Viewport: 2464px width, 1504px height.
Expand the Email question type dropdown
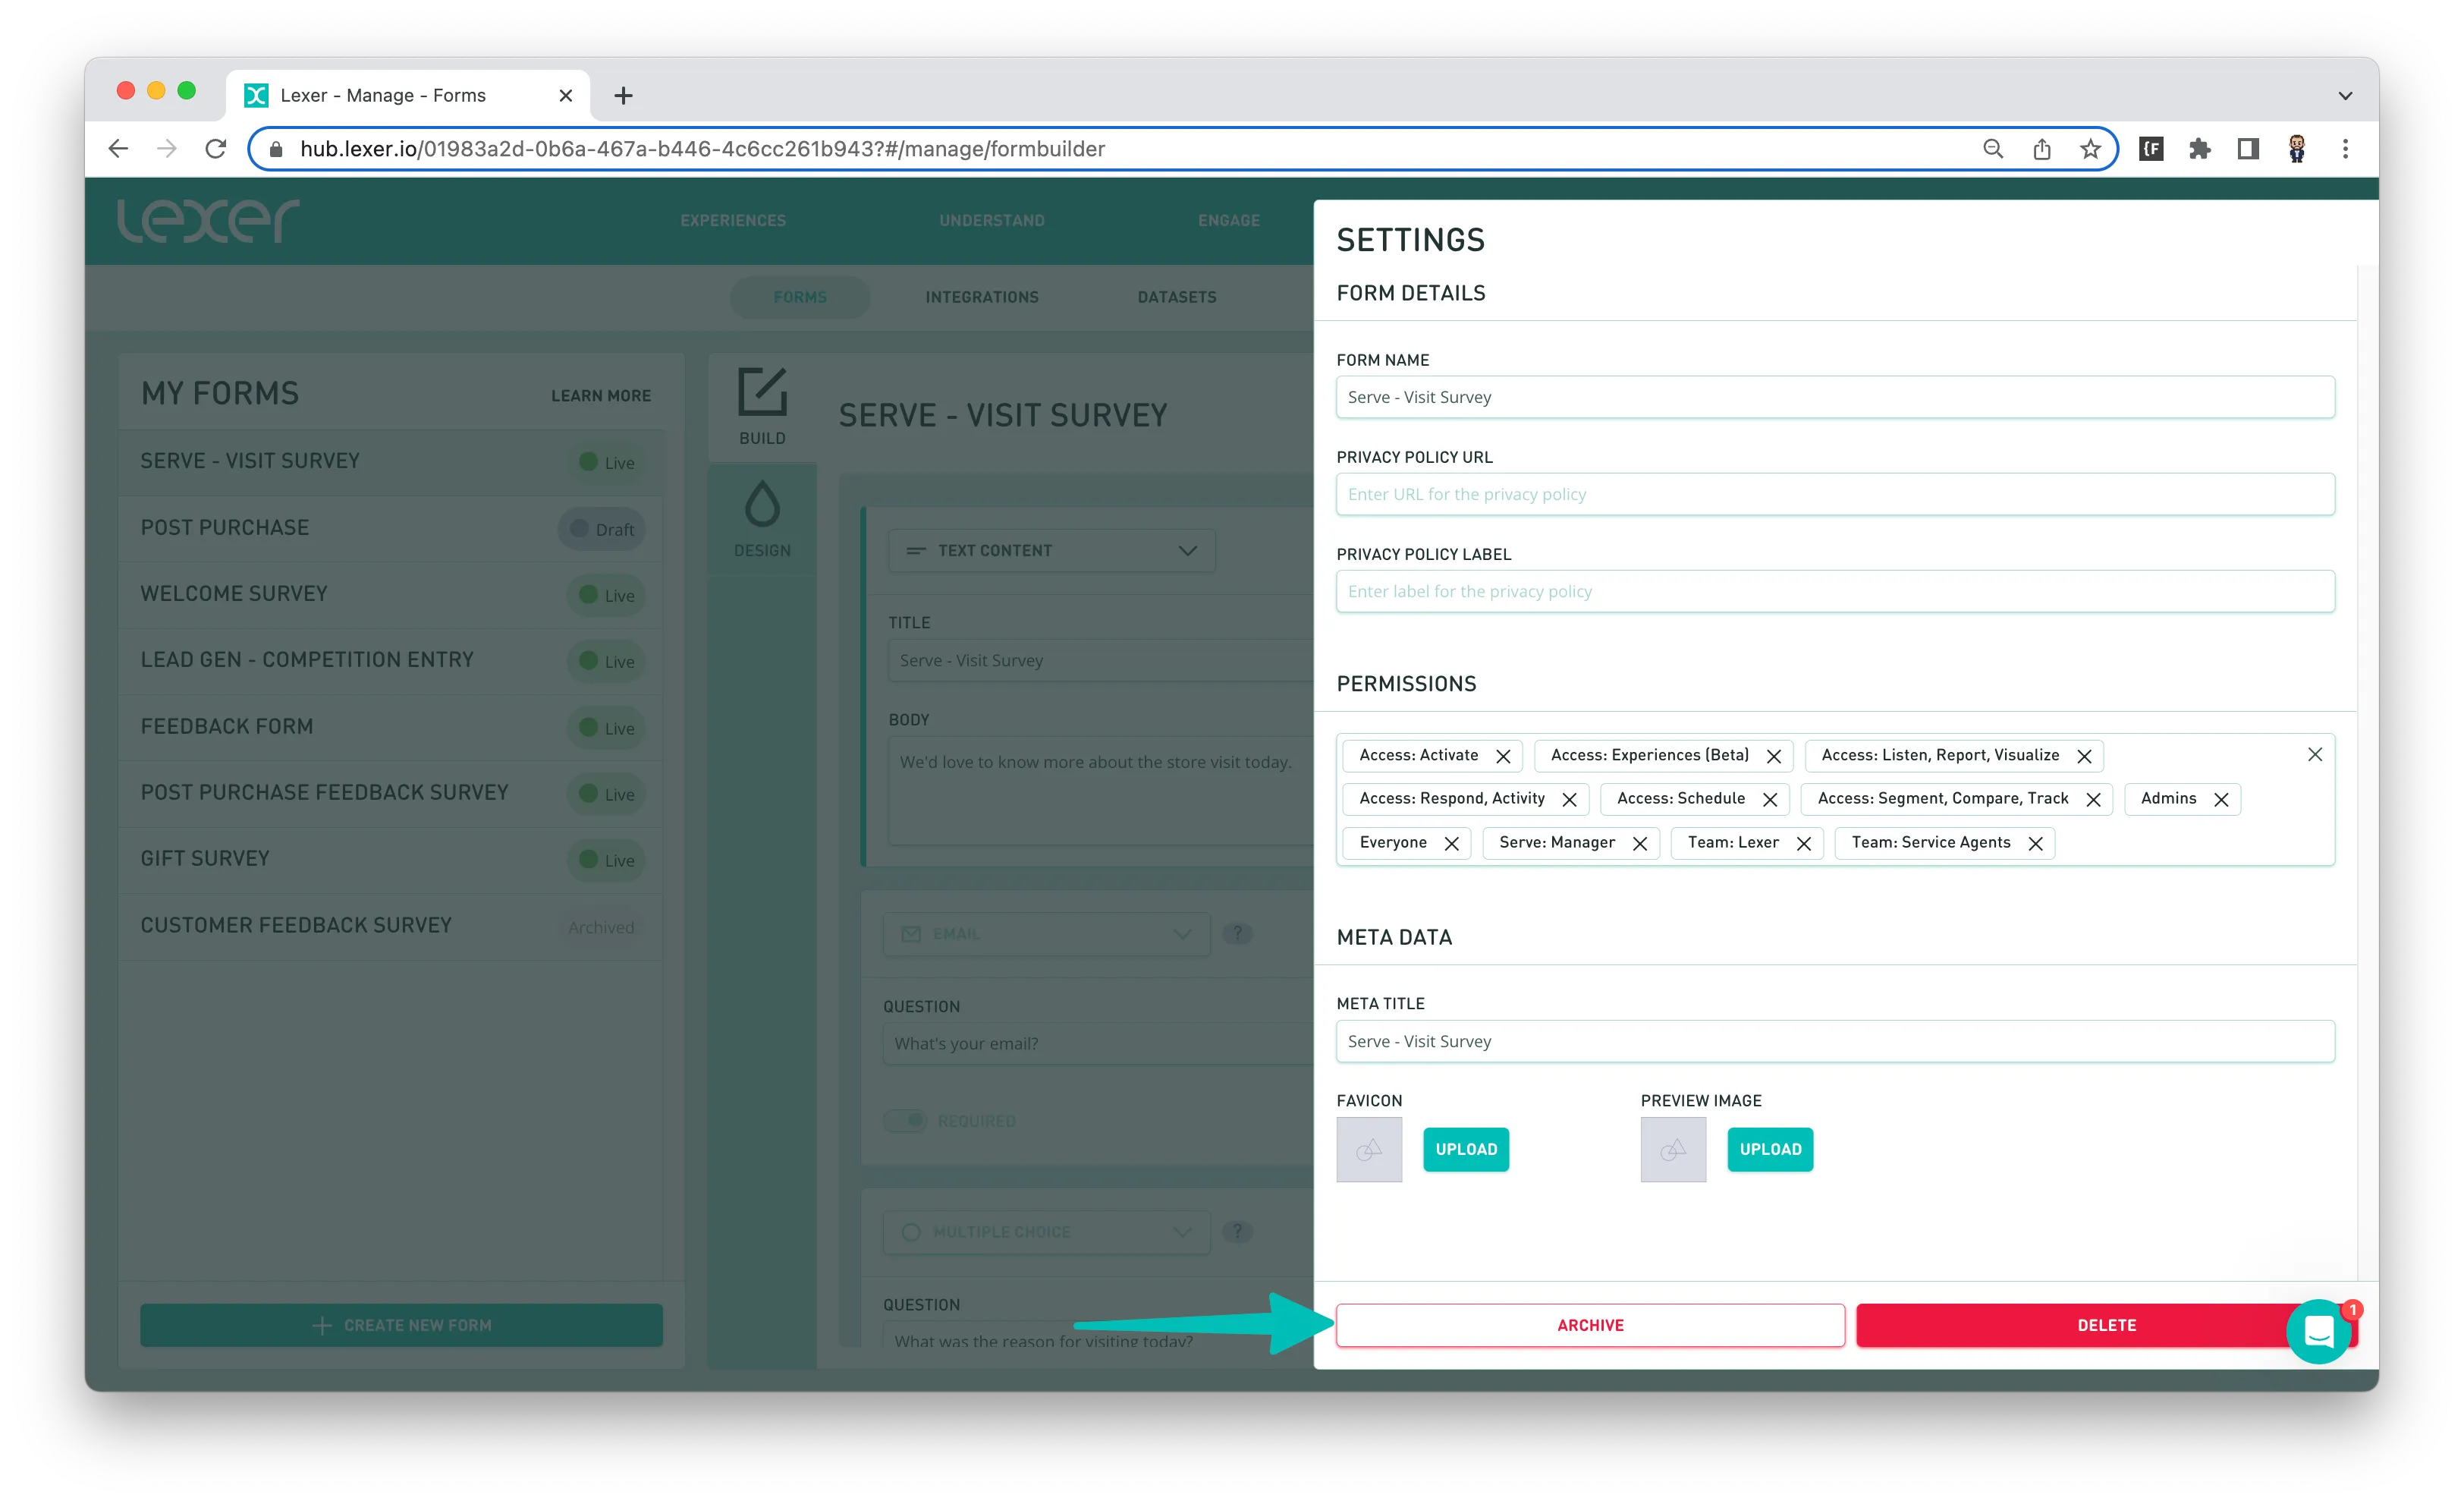1046,934
